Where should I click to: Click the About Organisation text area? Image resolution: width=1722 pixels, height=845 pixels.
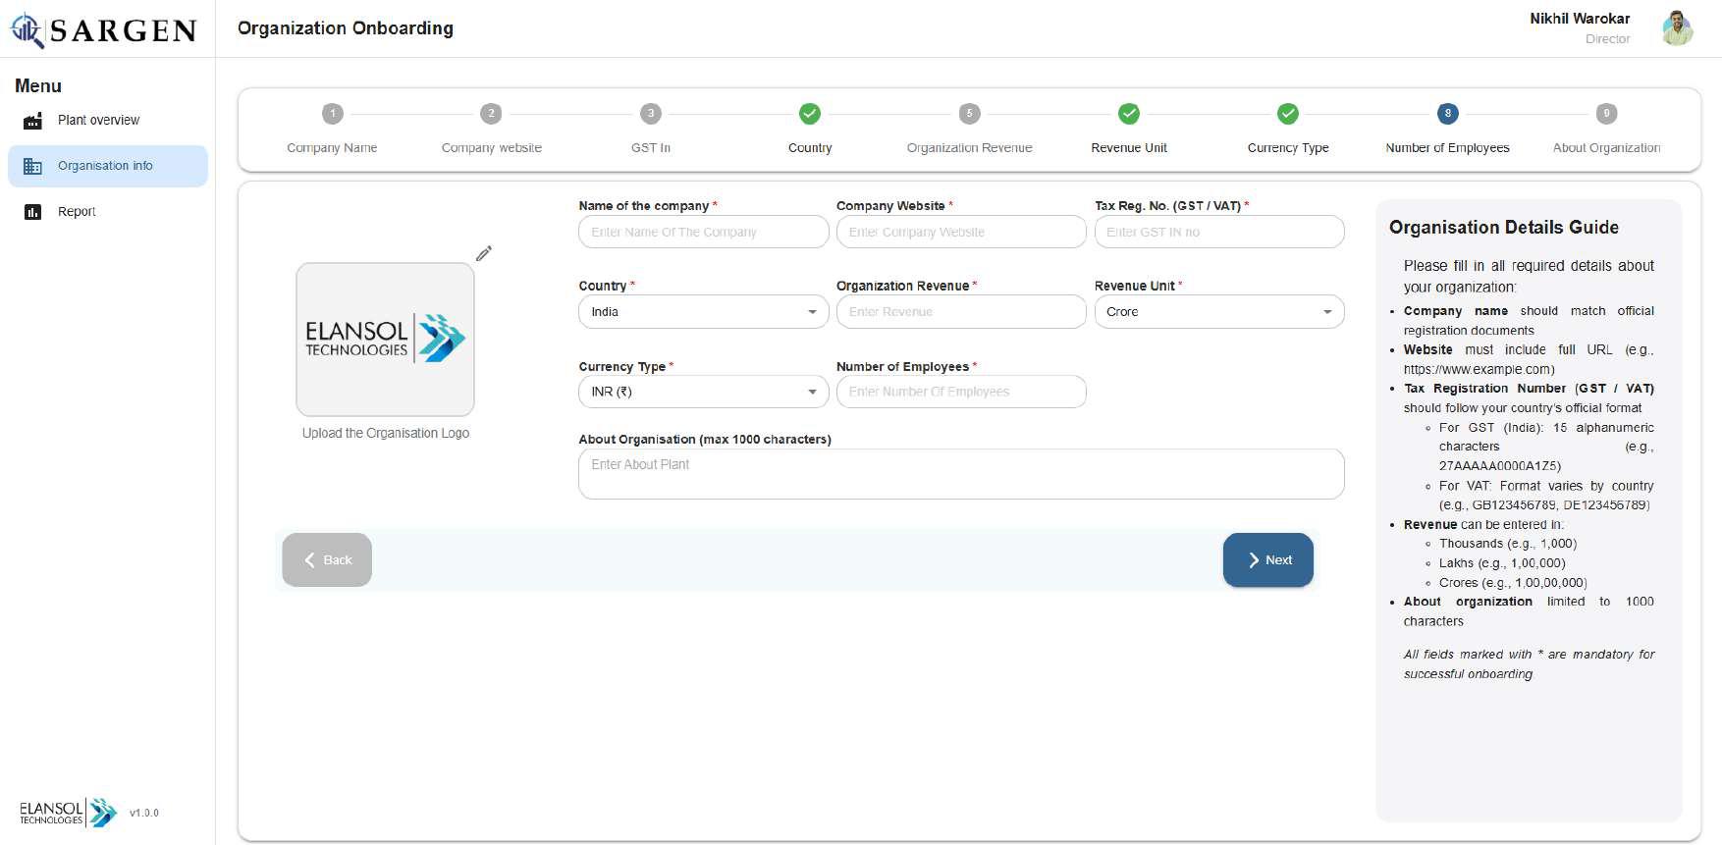(x=960, y=474)
